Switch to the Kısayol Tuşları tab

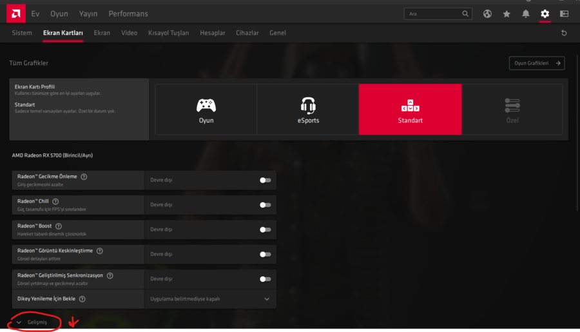[x=169, y=33]
